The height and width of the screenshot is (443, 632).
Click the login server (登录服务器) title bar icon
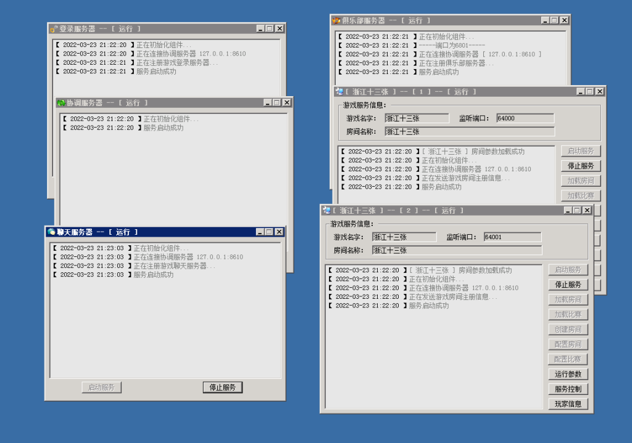click(54, 29)
